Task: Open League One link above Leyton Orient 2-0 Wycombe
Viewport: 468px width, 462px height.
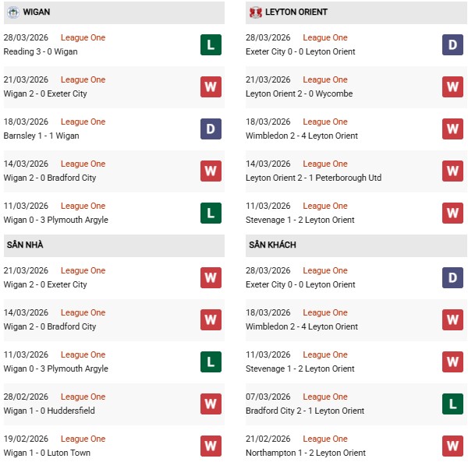Action: 325,79
